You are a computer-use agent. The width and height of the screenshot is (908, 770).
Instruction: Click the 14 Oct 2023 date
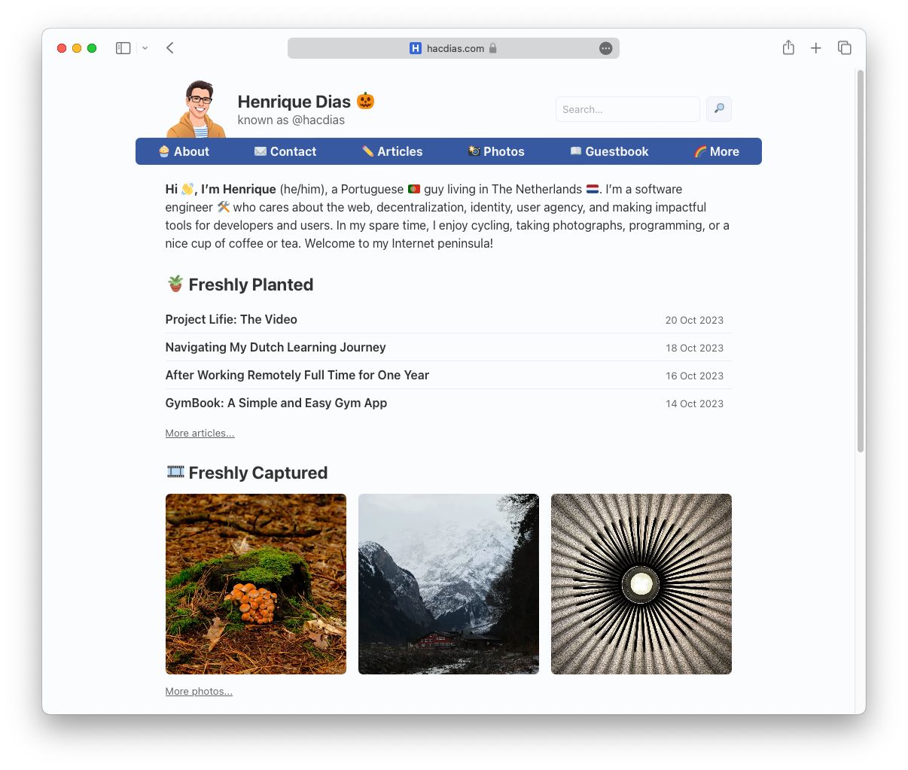tap(694, 403)
